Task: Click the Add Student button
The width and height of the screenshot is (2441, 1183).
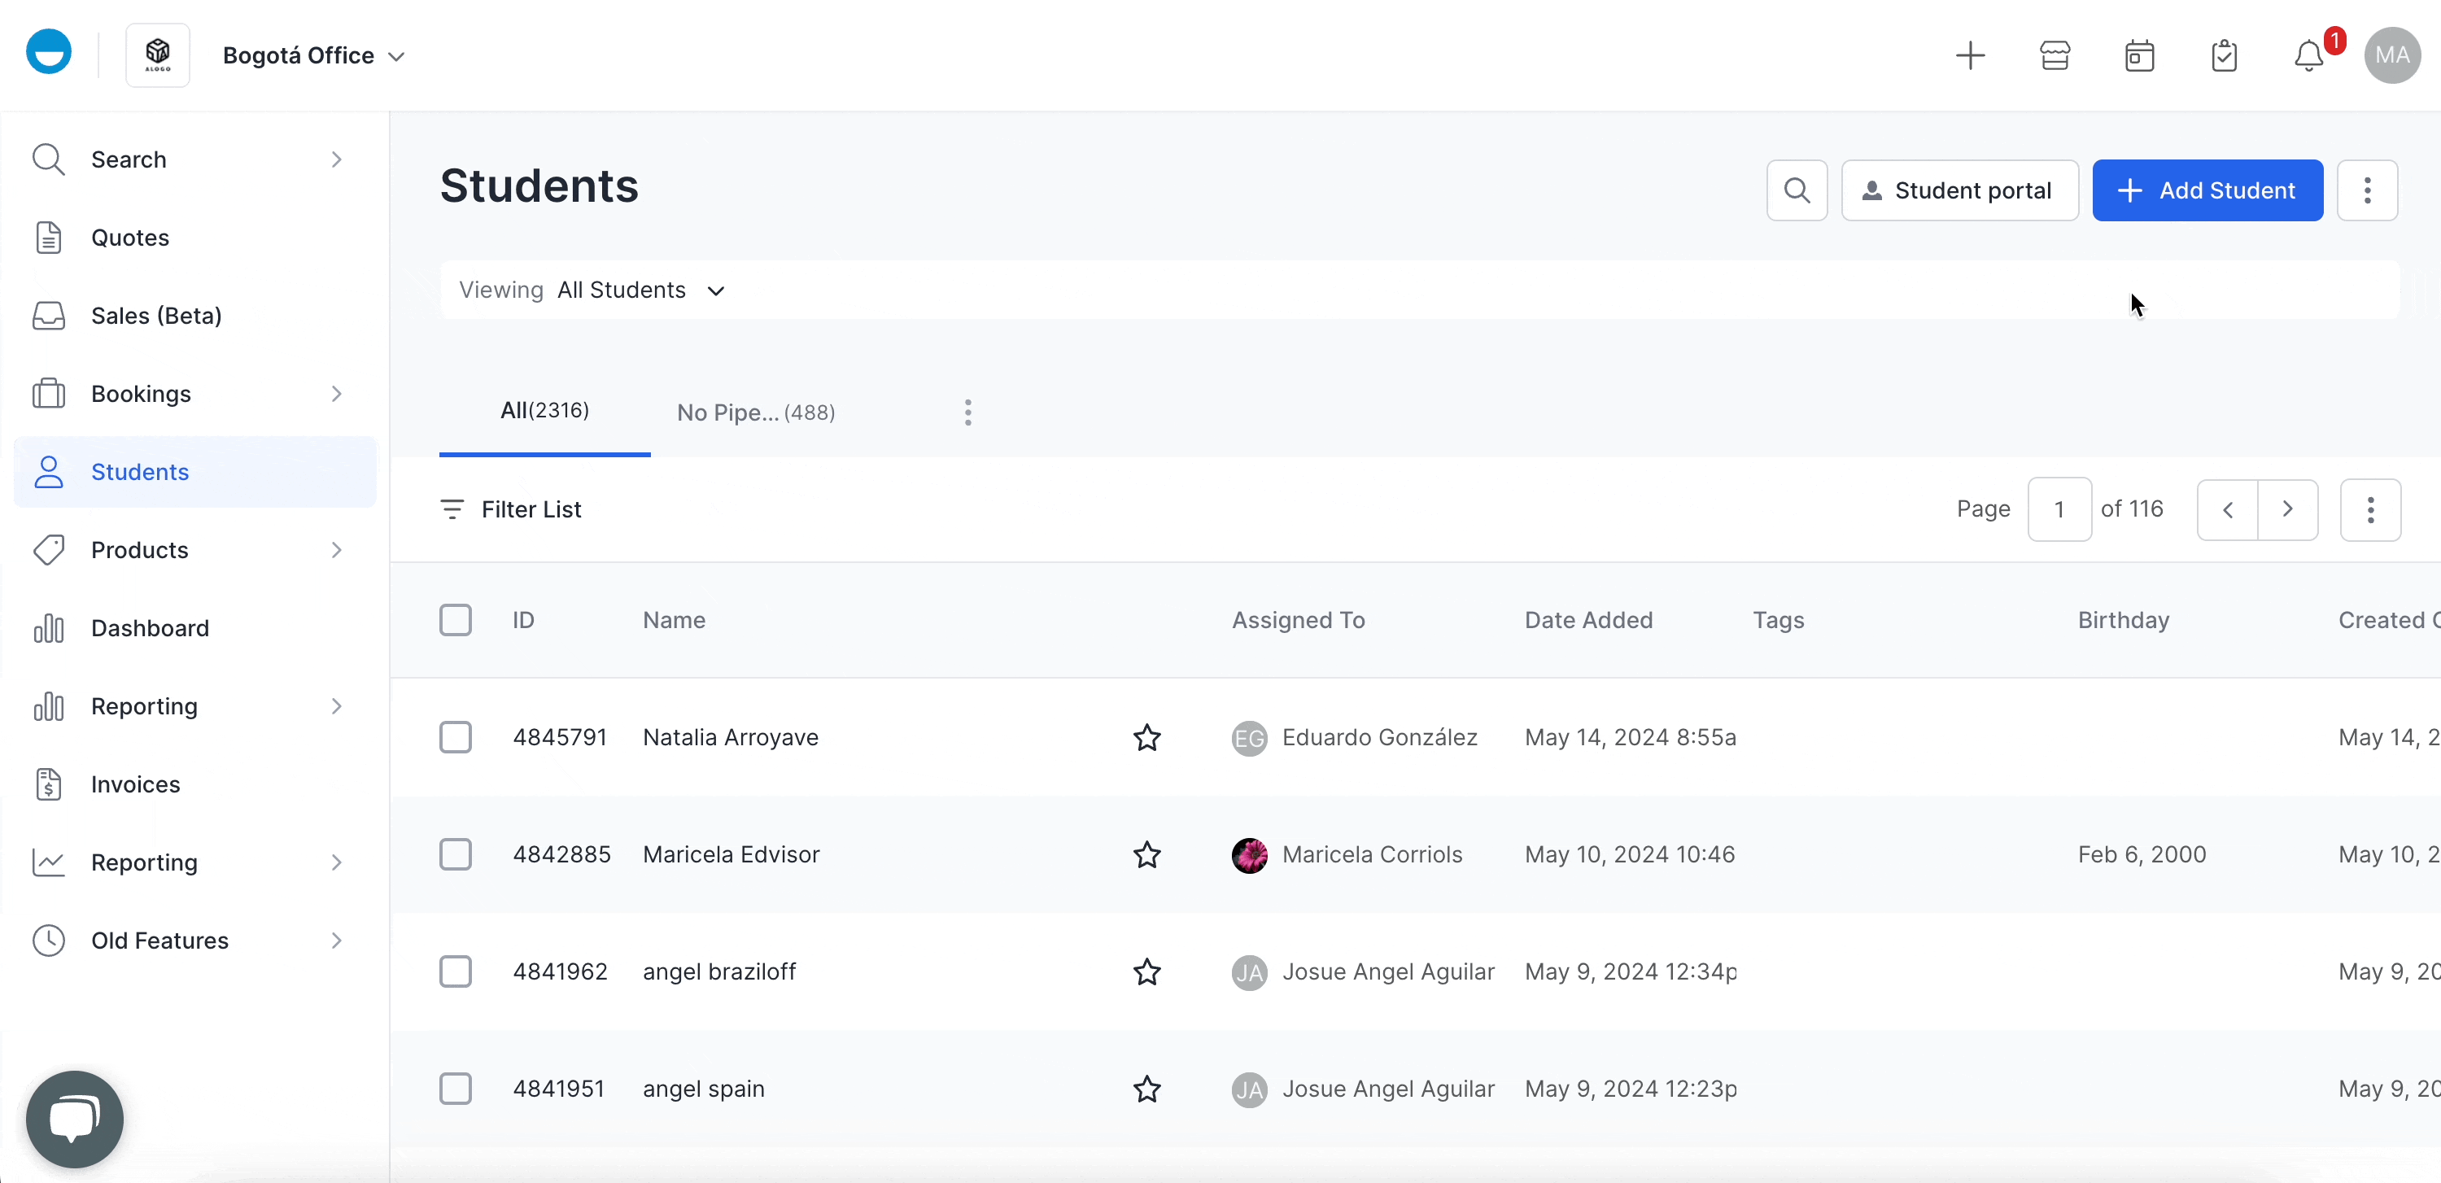Action: (2207, 190)
